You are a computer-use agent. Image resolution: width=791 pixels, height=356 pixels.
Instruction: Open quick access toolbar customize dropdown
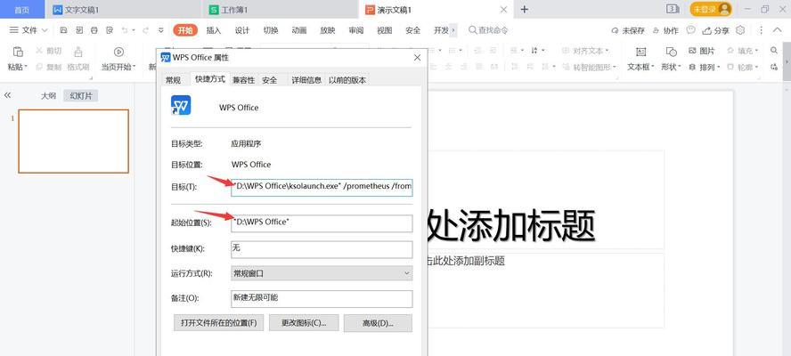[x=161, y=30]
